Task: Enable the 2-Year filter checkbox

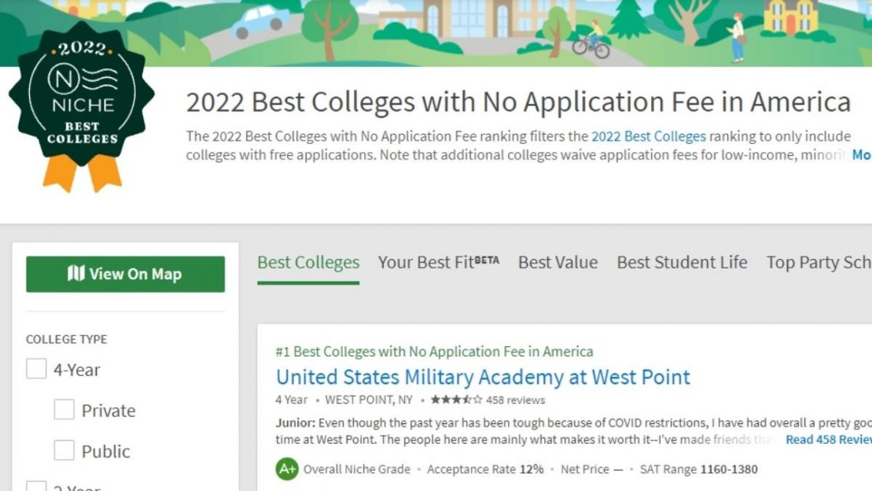Action: click(35, 486)
